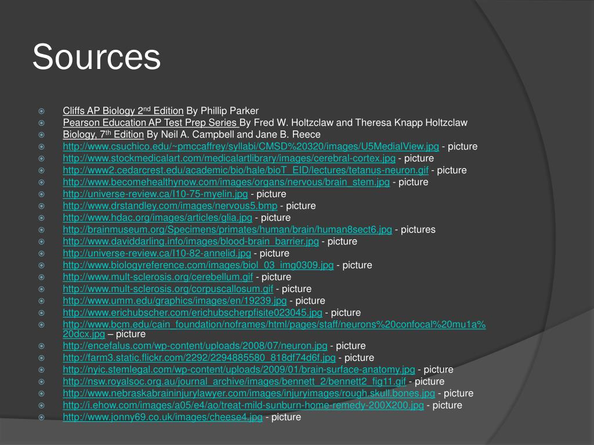Click the bullet beside the jonny69.co.uk link
The height and width of the screenshot is (445, 594).
click(x=42, y=417)
